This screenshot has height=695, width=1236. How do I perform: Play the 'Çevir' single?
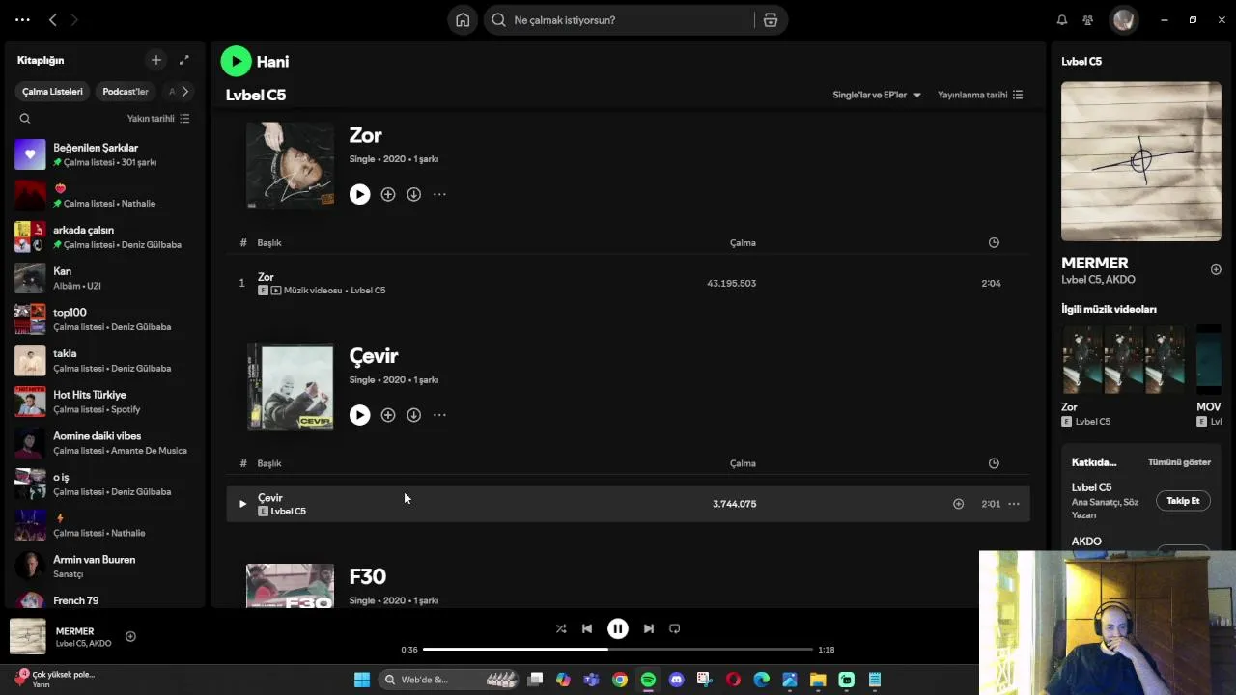coord(359,415)
